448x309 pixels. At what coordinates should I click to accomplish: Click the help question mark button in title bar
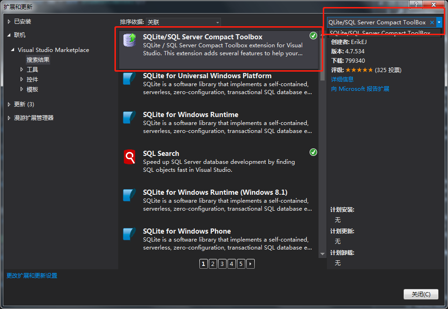(416, 4)
